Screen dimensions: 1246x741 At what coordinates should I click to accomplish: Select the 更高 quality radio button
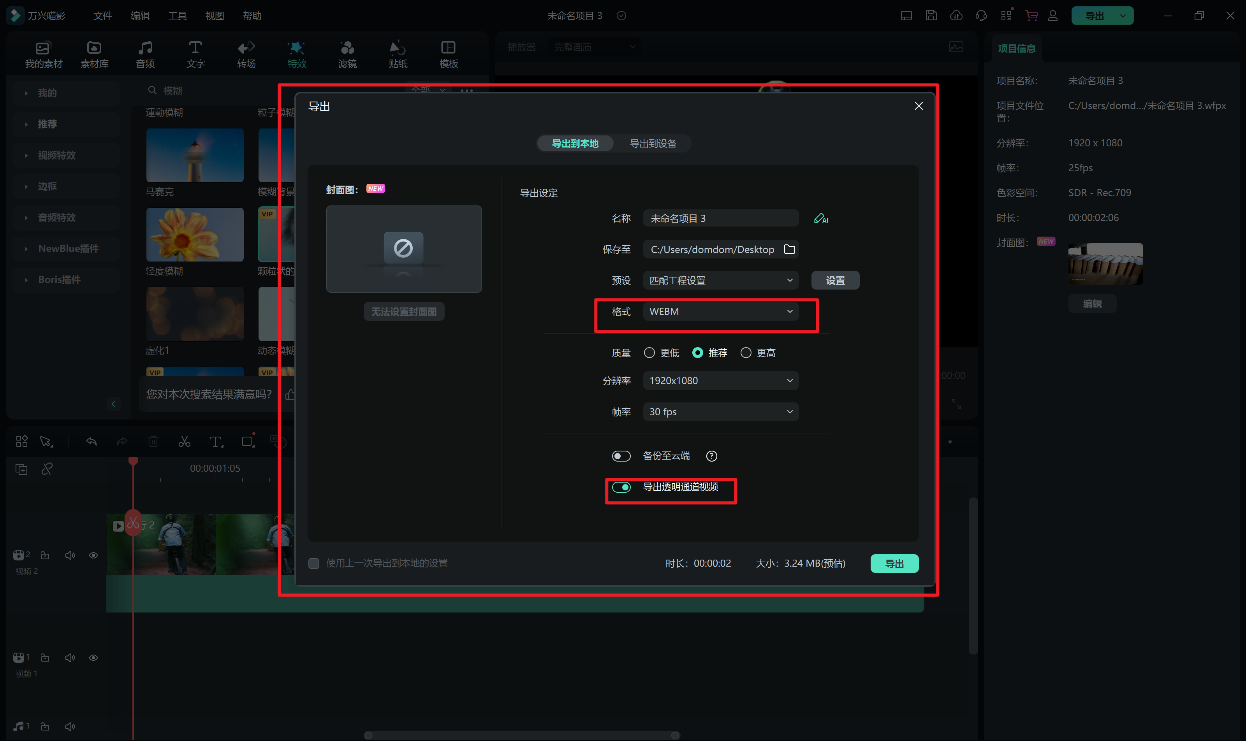click(746, 353)
